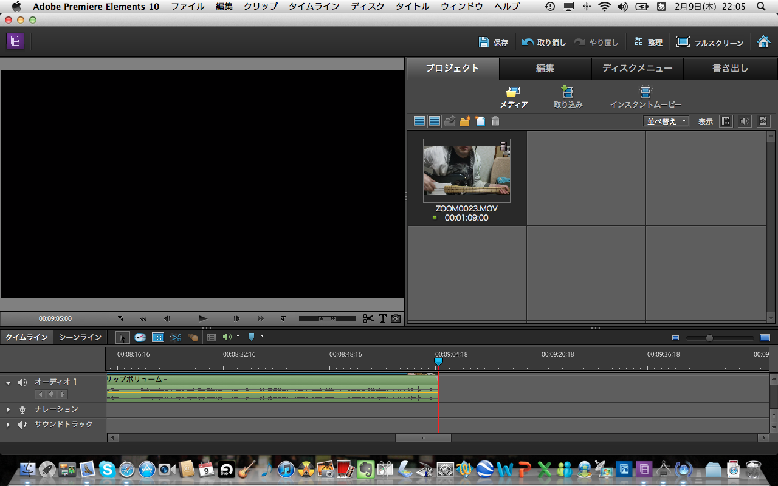
Task: Create a new item in the project bin
Action: pos(480,121)
